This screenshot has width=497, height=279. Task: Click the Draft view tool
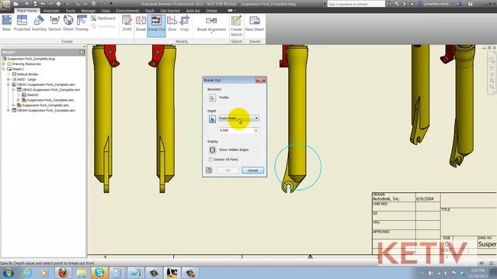[x=127, y=23]
